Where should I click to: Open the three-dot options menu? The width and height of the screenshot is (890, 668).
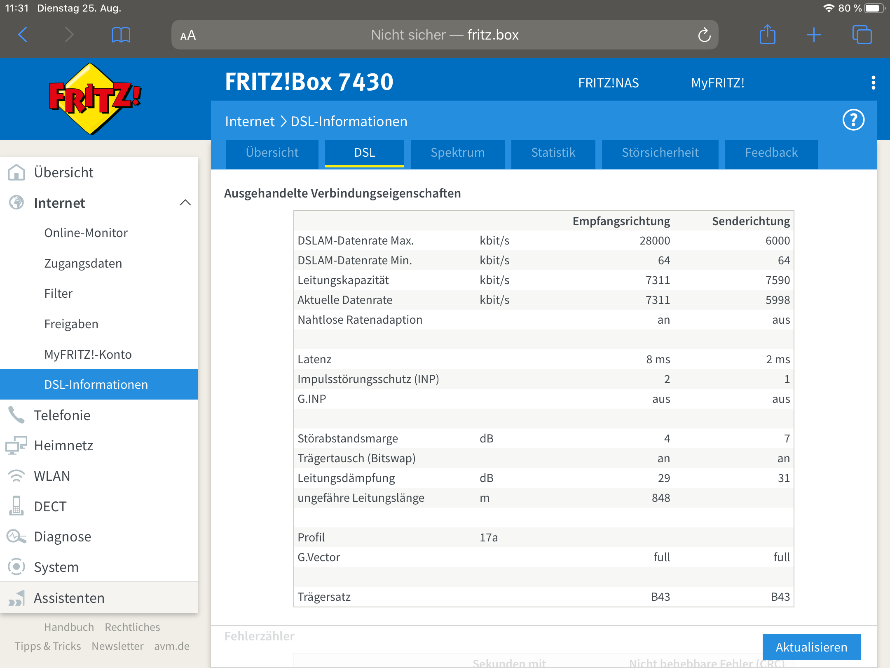coord(873,83)
